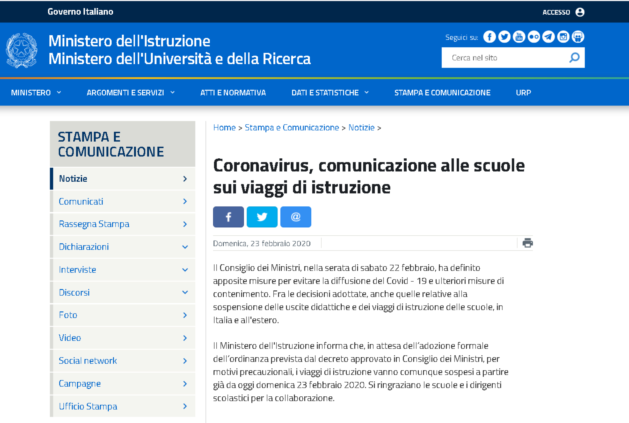Open the URP menu item
Screen dimensions: 629x423
[523, 93]
